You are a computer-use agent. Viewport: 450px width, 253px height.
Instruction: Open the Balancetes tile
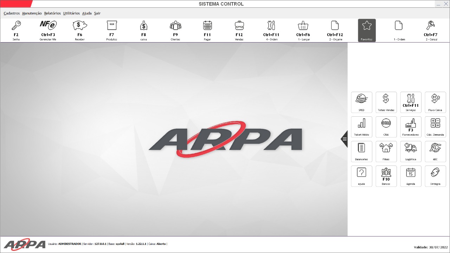[361, 152]
